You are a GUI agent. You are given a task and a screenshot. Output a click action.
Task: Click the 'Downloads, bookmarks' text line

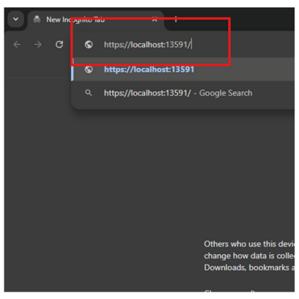(249, 268)
